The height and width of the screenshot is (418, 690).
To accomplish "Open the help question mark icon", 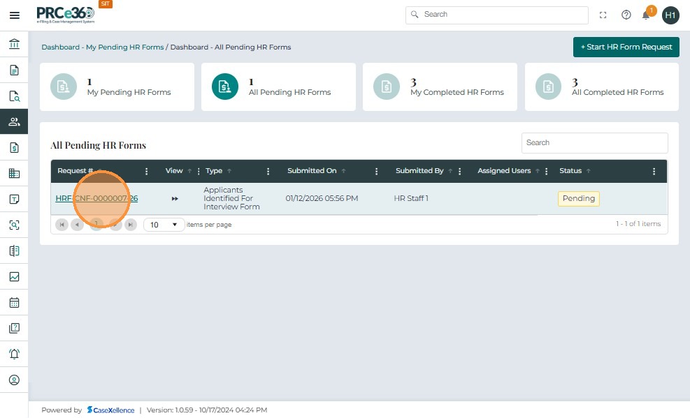I will coord(626,15).
